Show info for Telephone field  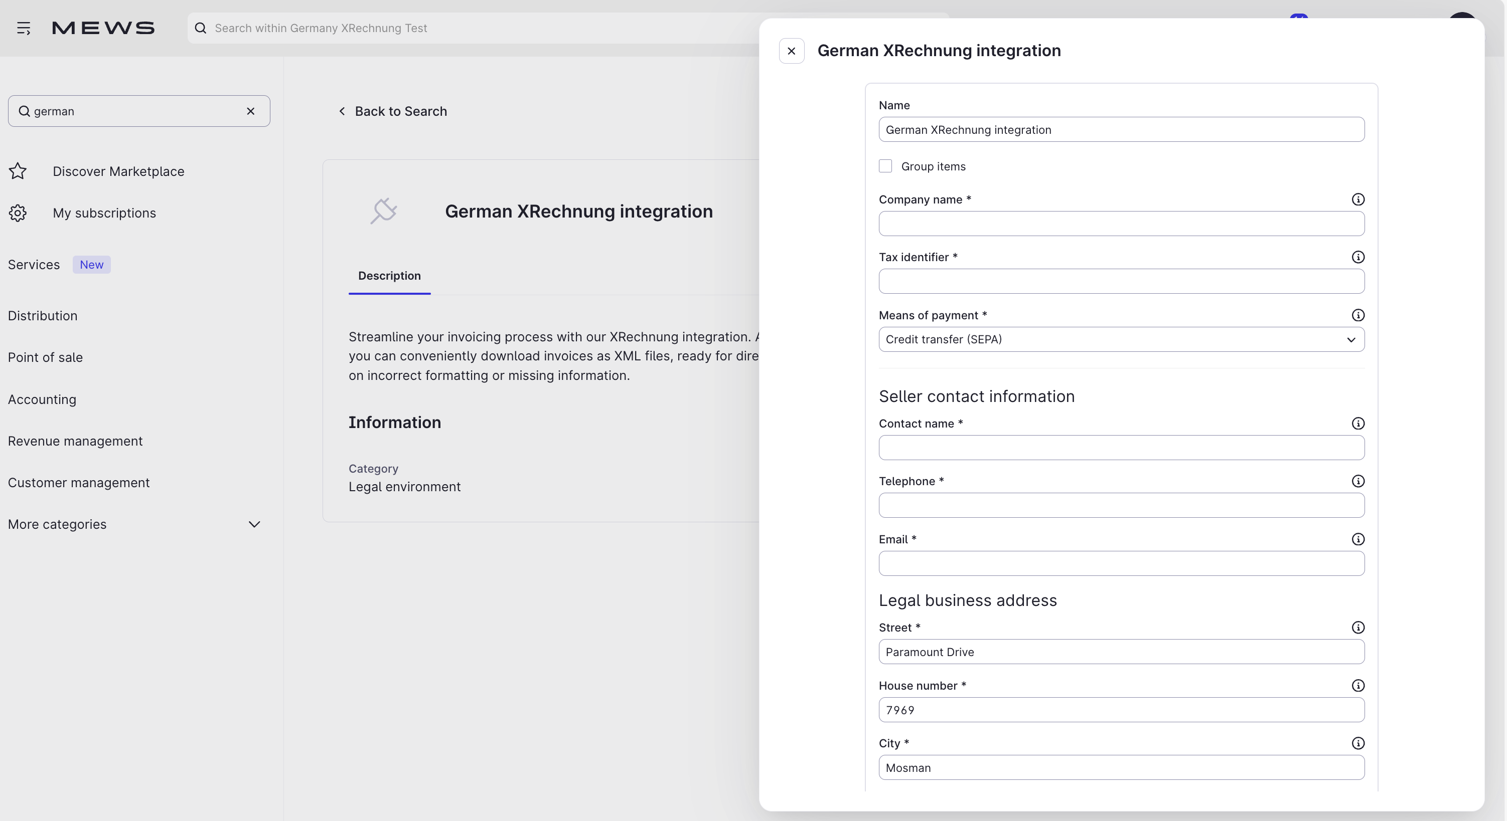[1358, 481]
